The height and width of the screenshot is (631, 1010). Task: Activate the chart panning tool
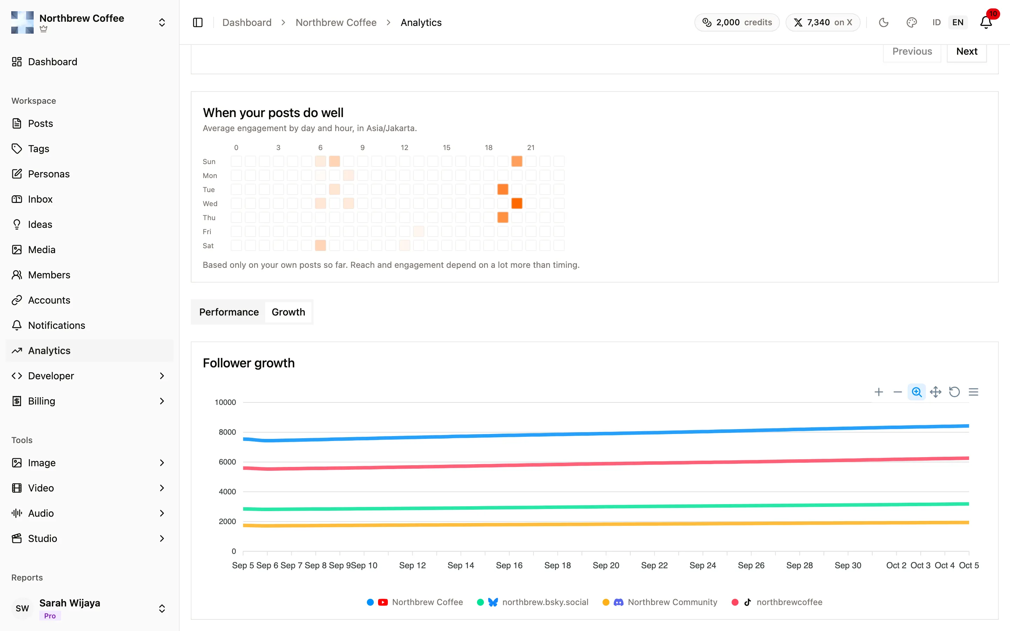[935, 392]
